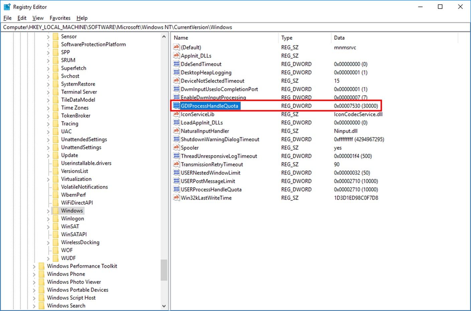Screen dimensions: 471x311
Task: Click the string icon beside (Default) value
Action: (176, 47)
